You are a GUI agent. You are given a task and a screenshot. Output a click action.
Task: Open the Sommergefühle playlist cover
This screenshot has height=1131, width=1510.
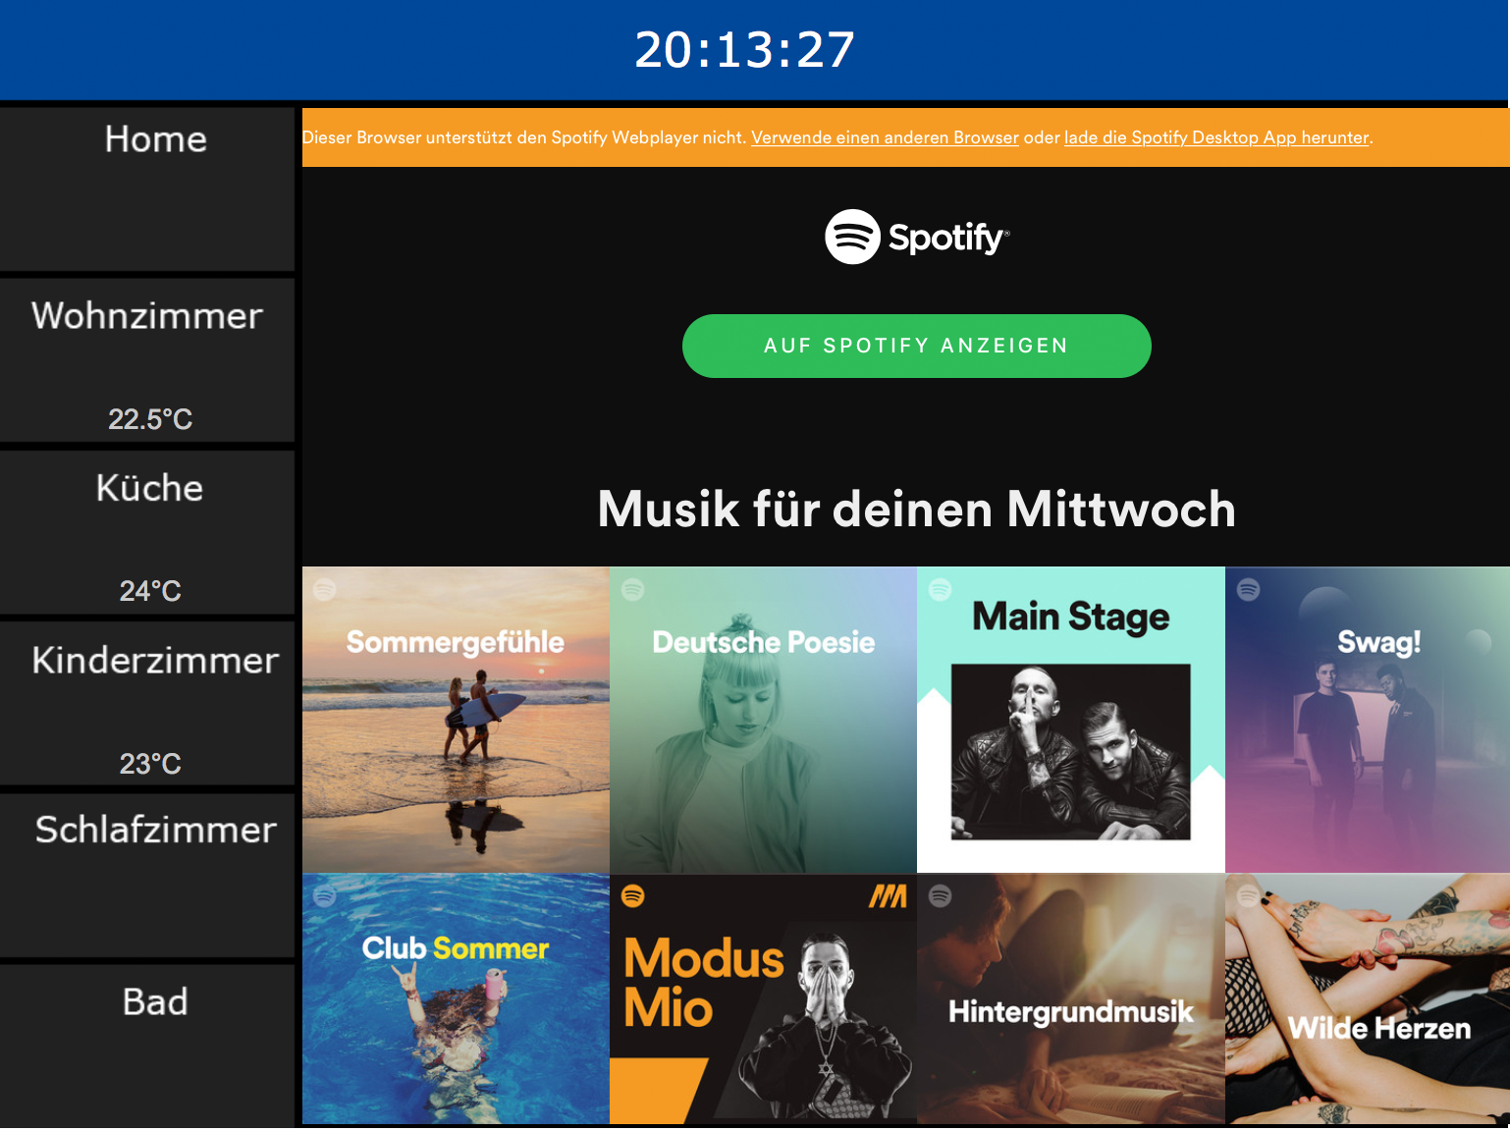coord(456,720)
